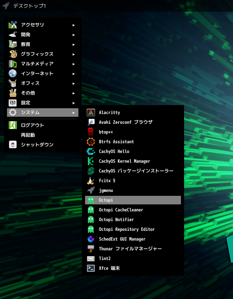Launch Alacritty from the system submenu
233x299 pixels.
133,113
